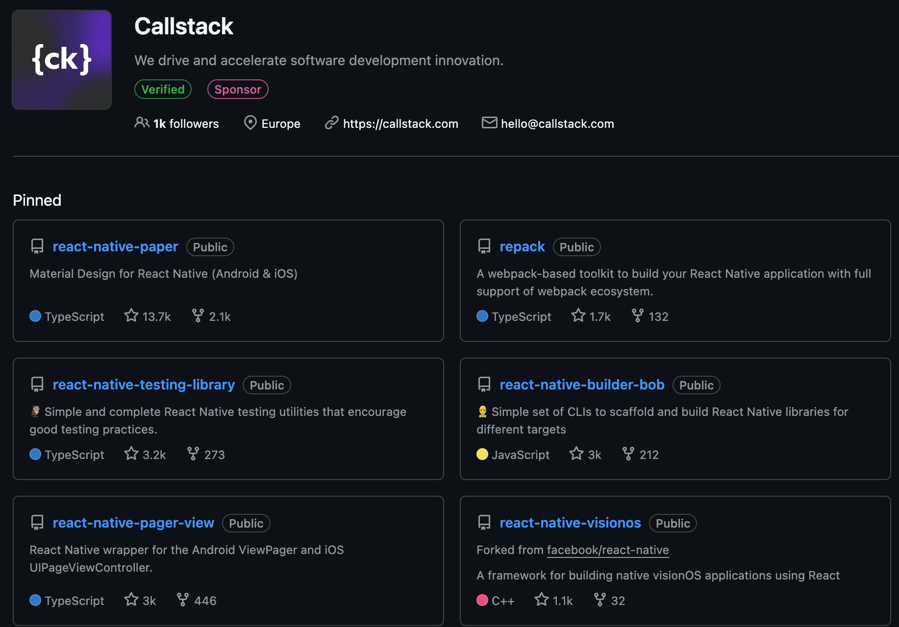Click the 13.7k star count text
The height and width of the screenshot is (627, 899).
tap(156, 316)
